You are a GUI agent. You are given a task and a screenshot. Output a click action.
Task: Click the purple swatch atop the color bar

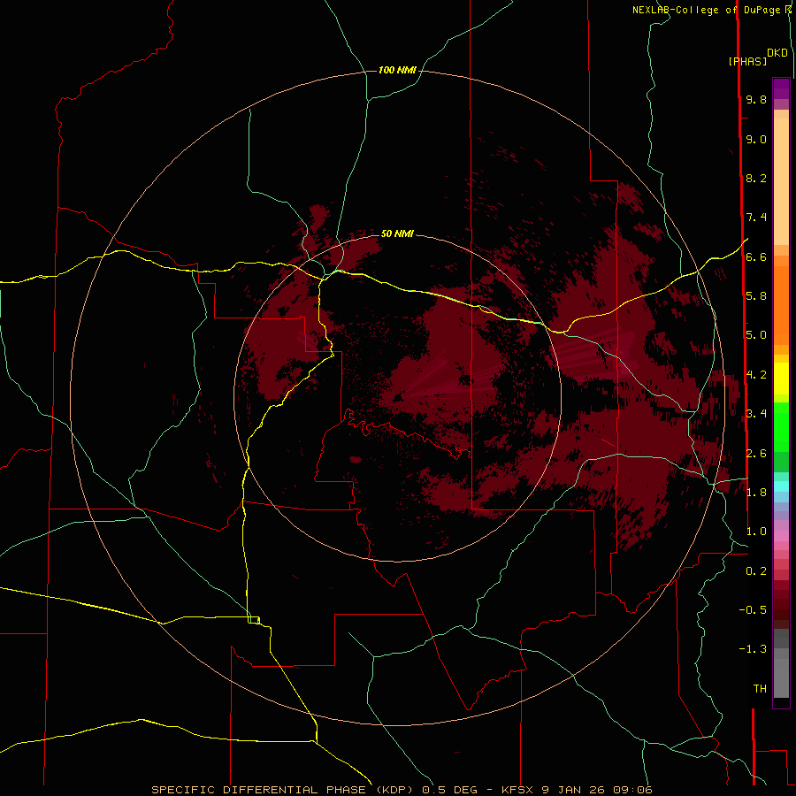[781, 88]
